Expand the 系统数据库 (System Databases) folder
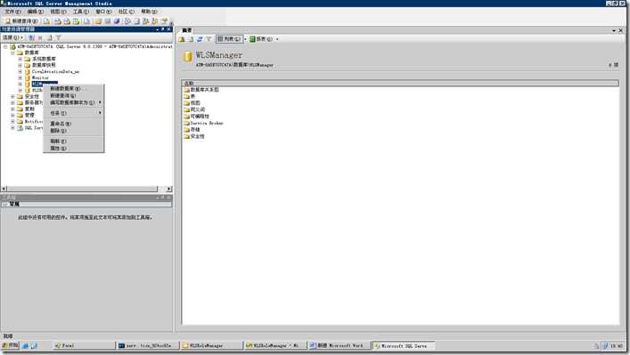This screenshot has height=355, width=630. point(20,59)
